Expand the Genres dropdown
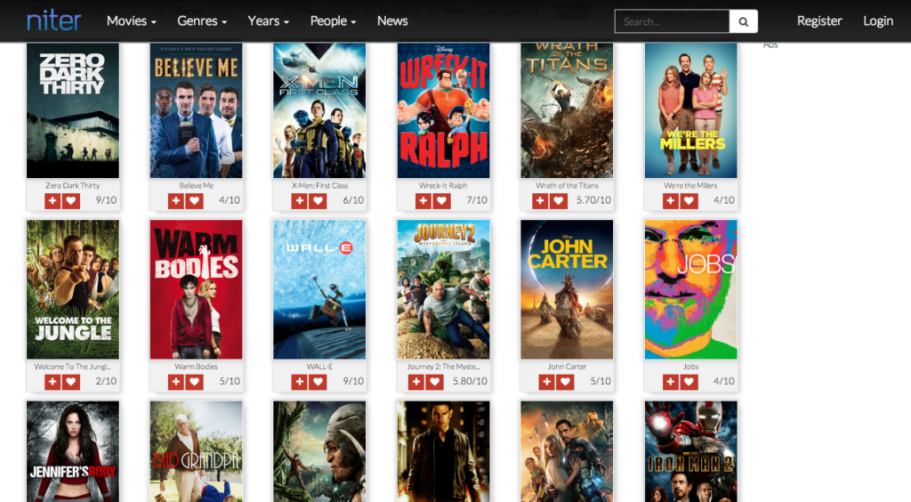Screen dimensions: 911x502 (202, 21)
